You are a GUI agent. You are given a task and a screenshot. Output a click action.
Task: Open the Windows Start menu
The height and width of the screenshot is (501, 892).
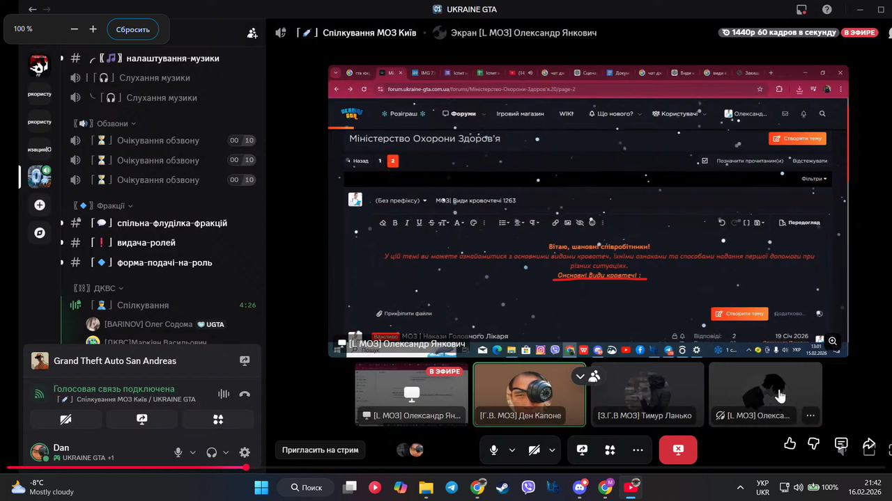tap(261, 488)
